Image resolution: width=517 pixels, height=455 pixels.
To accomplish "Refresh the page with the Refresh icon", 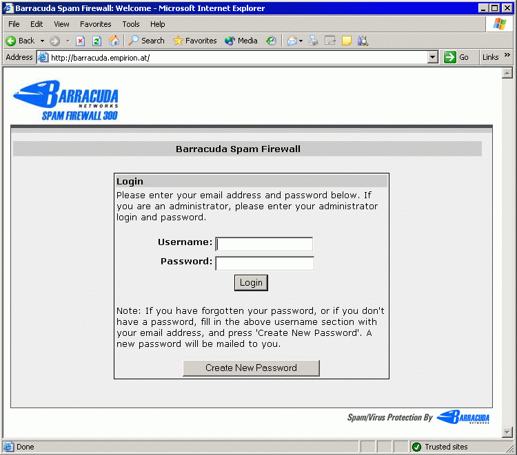I will click(97, 41).
